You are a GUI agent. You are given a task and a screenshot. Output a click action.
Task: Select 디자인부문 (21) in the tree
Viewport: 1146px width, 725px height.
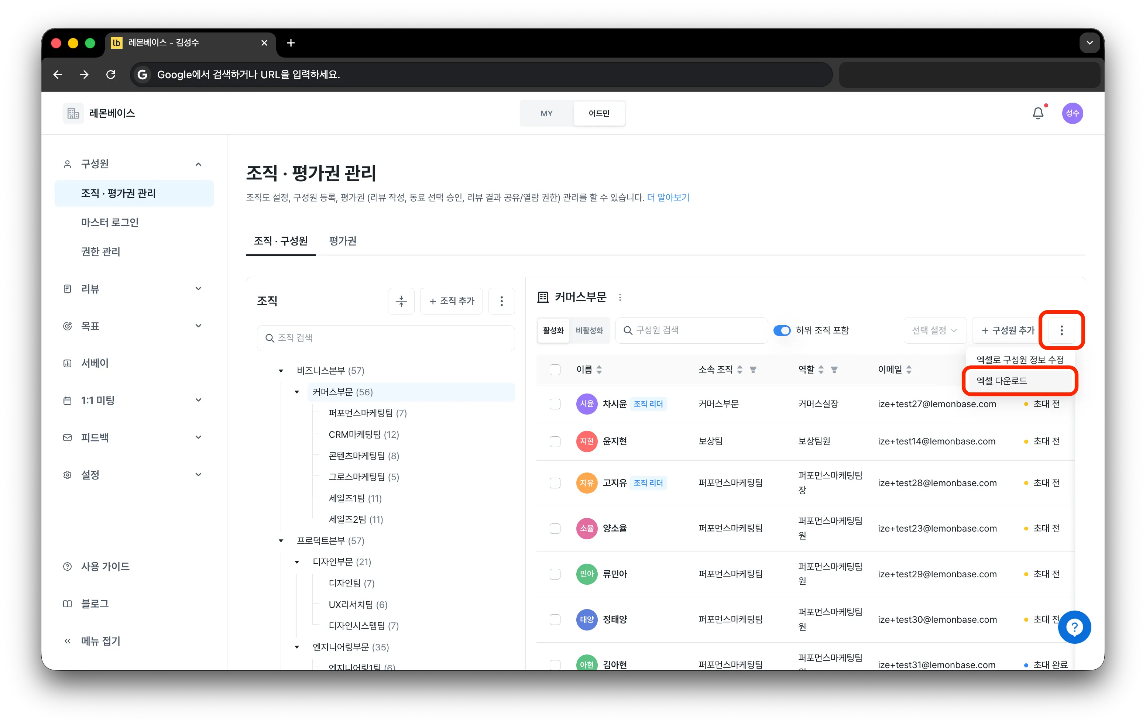342,562
